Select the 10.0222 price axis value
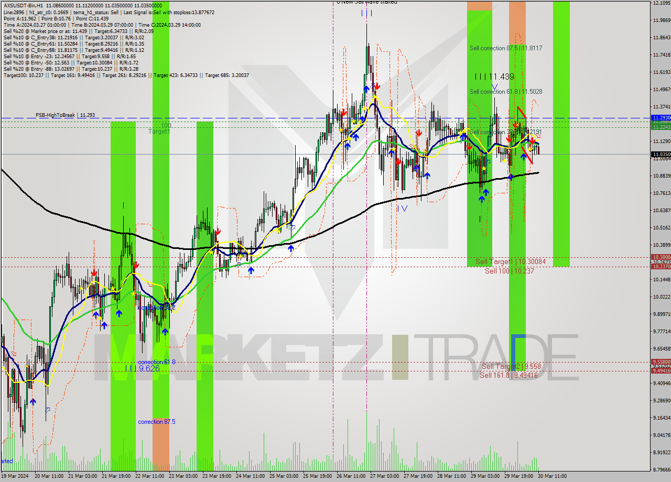The width and height of the screenshot is (671, 482). point(662,297)
